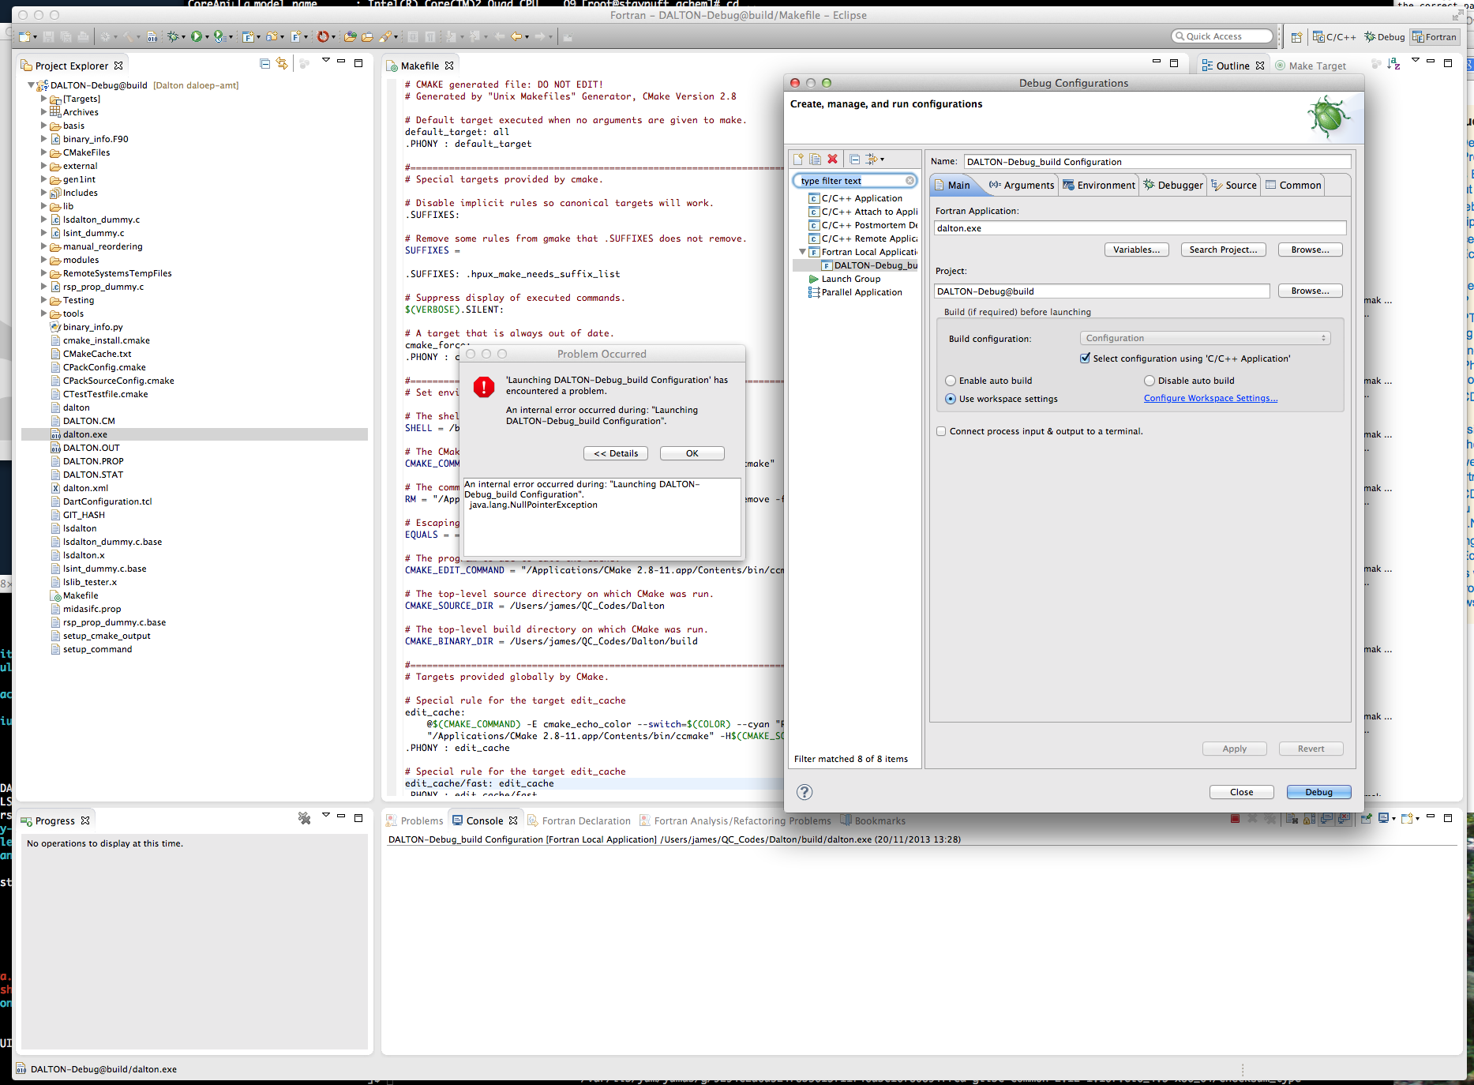Close the Project Explorer view tab
The image size is (1474, 1085).
pos(118,66)
